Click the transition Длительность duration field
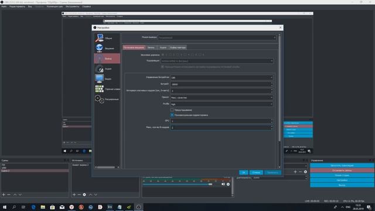This screenshot has width=375, height=211. coord(279,178)
